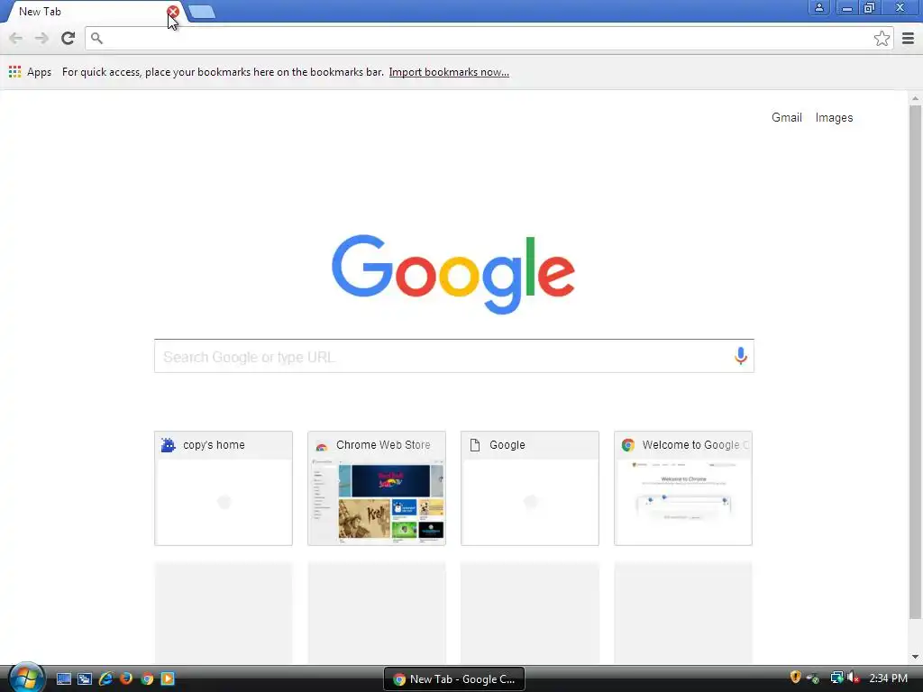923x692 pixels.
Task: Click the network tray icon
Action: pos(836,678)
